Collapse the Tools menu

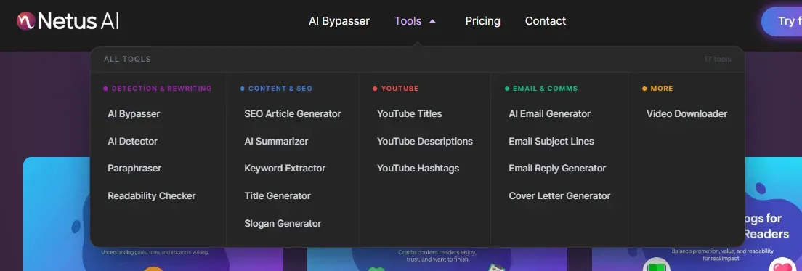tap(415, 21)
